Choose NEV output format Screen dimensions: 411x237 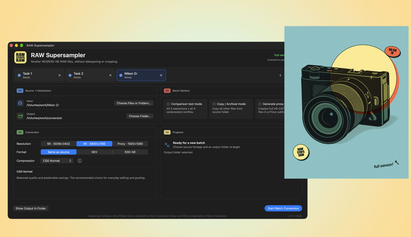[94, 152]
